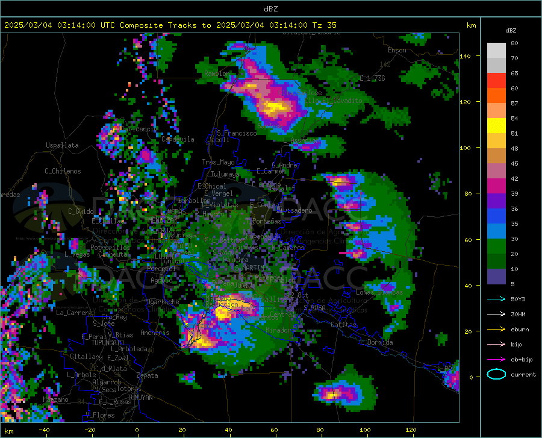
Task: Pick the light blue 35 dBZ swatch
Action: [496, 231]
